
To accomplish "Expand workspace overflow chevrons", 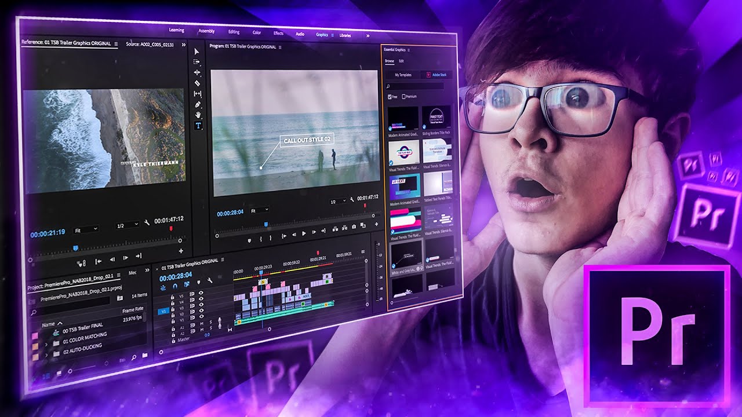I will (368, 36).
